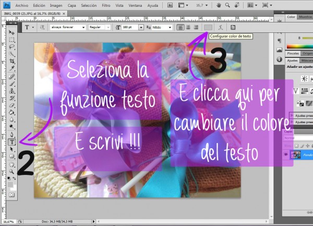The height and width of the screenshot is (226, 313).
Task: Open the text color swatch
Action: [x=208, y=27]
